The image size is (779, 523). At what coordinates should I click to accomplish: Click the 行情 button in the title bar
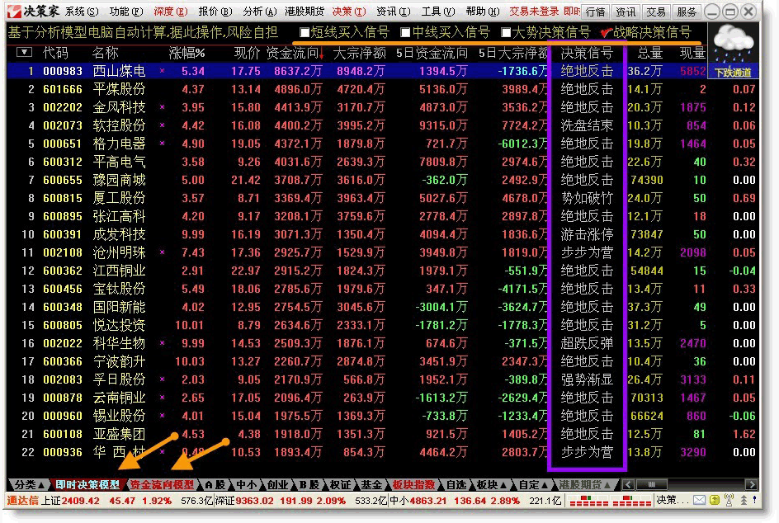pos(595,12)
